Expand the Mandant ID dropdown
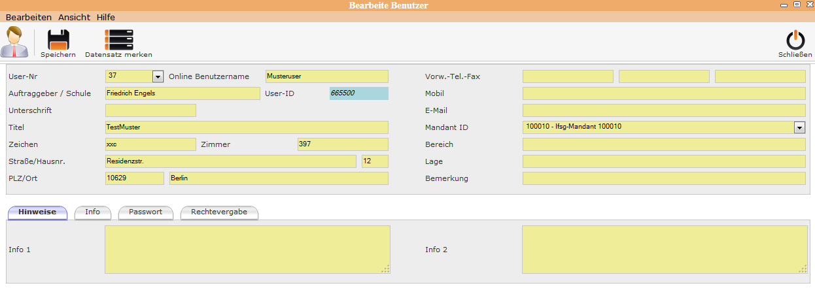 (799, 127)
